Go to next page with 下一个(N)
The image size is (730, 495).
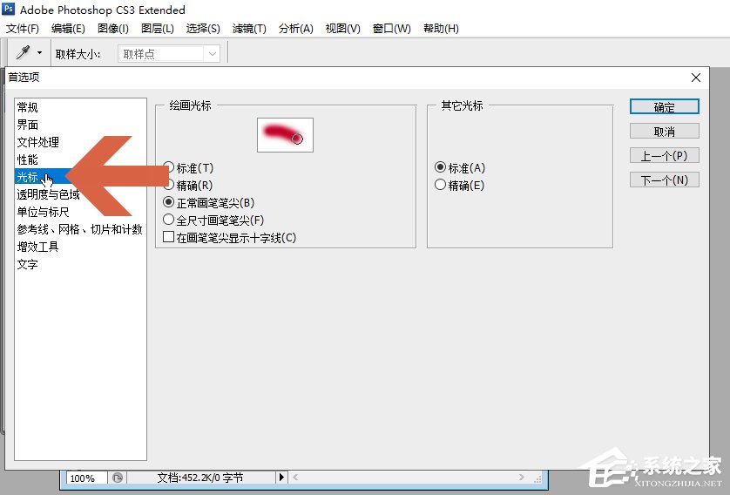pos(665,180)
